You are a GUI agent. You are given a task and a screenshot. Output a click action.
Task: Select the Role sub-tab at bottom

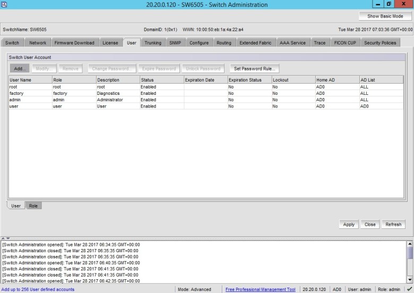coord(33,206)
